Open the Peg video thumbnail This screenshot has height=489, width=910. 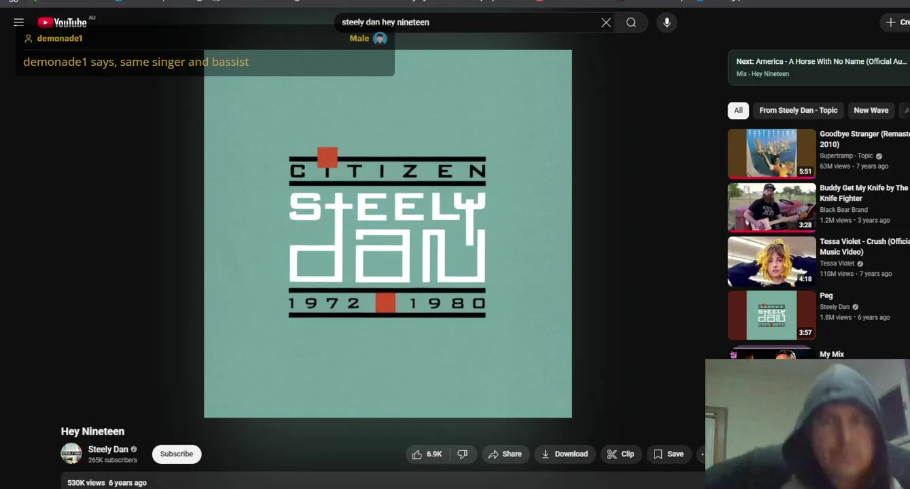coord(771,315)
